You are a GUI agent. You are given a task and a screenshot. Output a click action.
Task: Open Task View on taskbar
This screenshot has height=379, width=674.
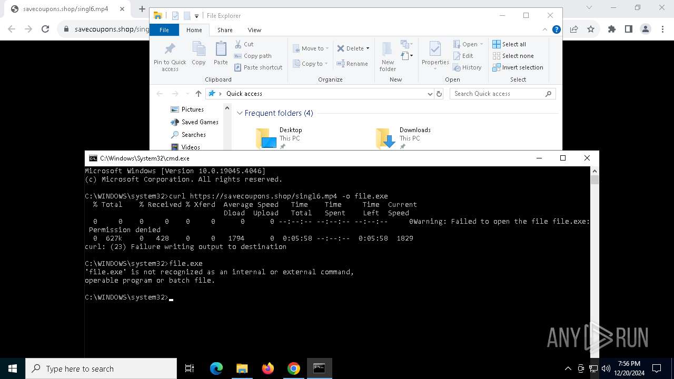click(x=190, y=368)
